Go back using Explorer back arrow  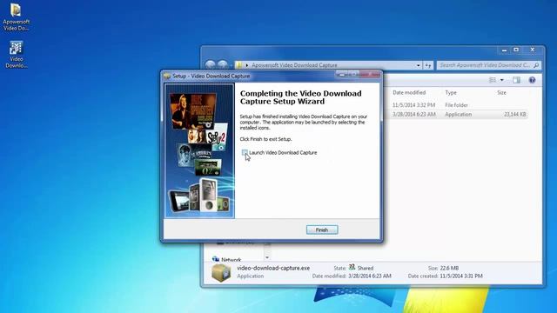211,64
